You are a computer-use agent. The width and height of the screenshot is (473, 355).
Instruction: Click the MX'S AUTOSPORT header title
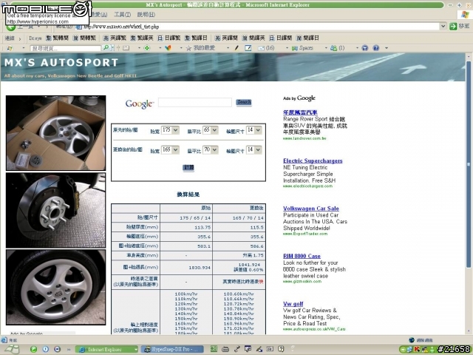tap(61, 62)
